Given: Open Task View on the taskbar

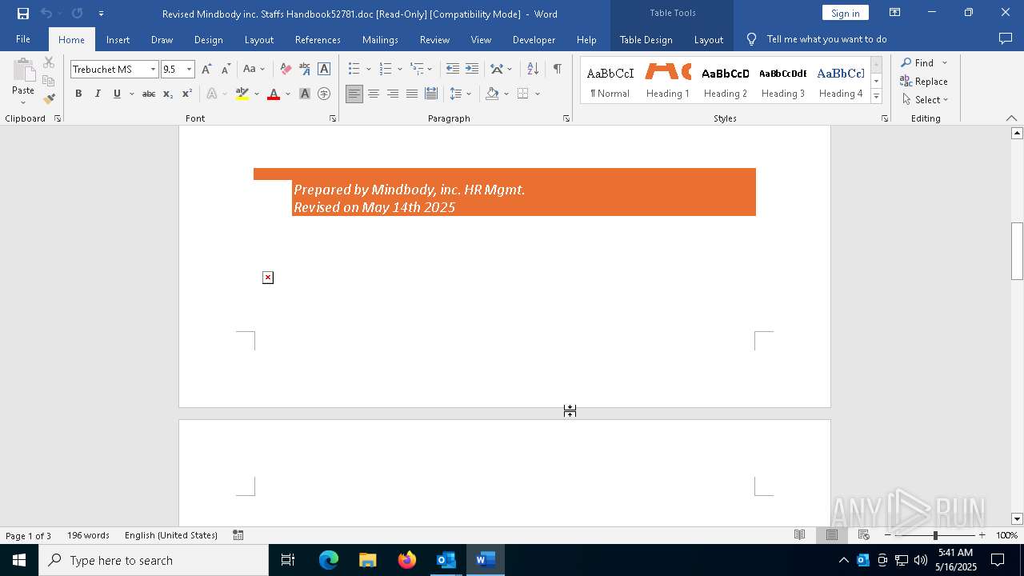Looking at the screenshot, I should click(x=288, y=560).
